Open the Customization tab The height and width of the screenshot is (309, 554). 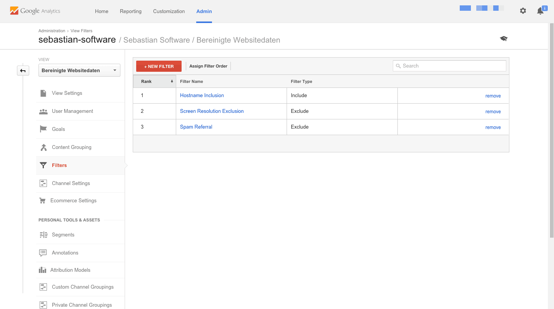[x=169, y=12]
